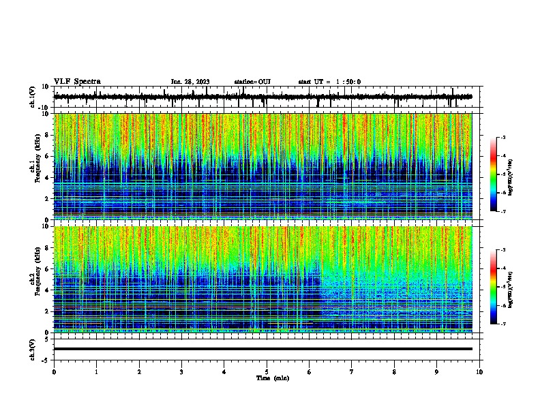Click the "9" time-axis tick label
This screenshot has width=540, height=417.
[436, 372]
